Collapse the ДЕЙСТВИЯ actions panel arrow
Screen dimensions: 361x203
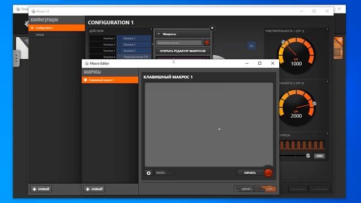point(151,29)
